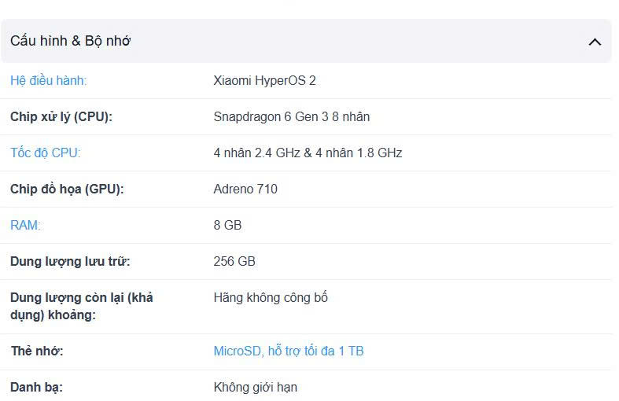This screenshot has width=619, height=401.
Task: Click the "Dung lượng lưu trữ" label
Action: (70, 261)
